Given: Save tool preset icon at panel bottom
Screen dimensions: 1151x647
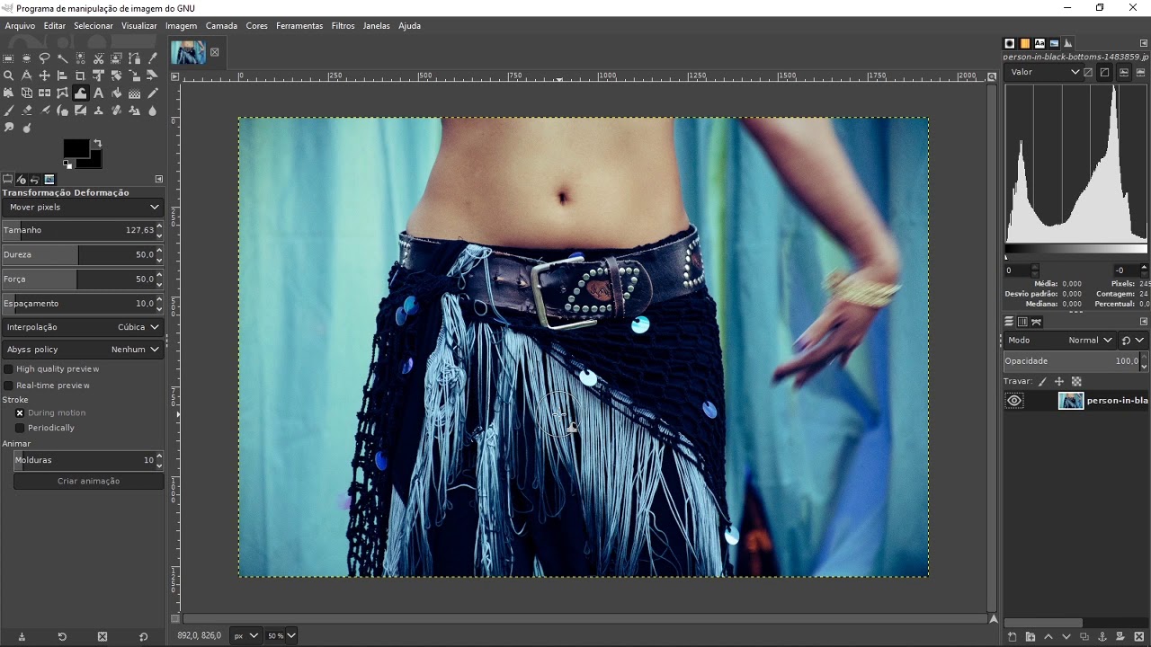Looking at the screenshot, I should pos(22,636).
